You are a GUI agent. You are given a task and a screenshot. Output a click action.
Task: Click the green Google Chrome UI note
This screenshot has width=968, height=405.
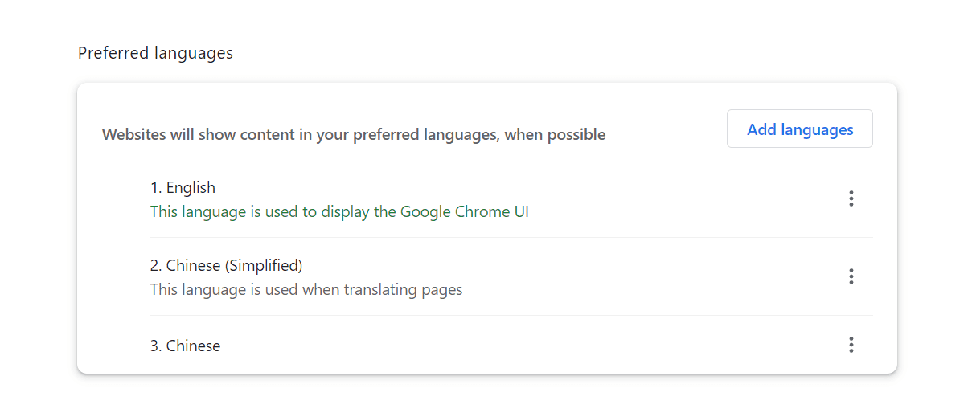click(x=338, y=212)
